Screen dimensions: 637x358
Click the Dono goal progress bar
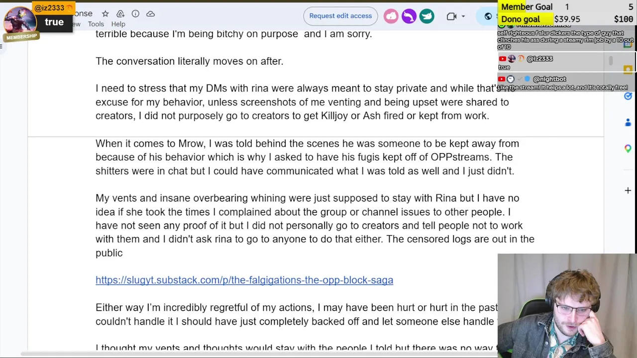pyautogui.click(x=567, y=19)
